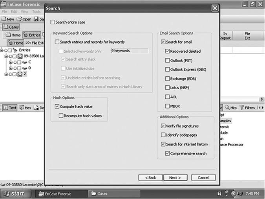Viewport: 265px width, 199px height.
Task: Click the In Report column header
Action: pyautogui.click(x=225, y=36)
